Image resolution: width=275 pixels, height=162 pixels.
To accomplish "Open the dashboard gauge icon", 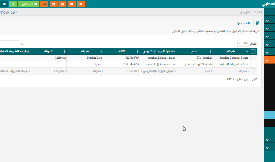I will coord(81,4).
